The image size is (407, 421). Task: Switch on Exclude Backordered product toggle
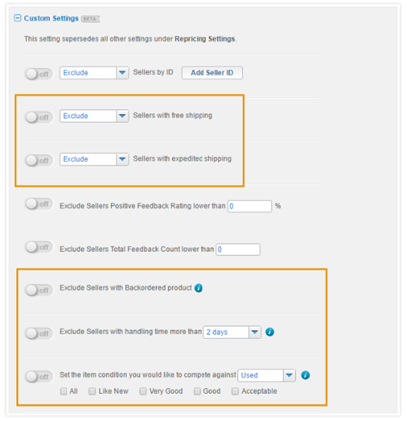(x=39, y=290)
